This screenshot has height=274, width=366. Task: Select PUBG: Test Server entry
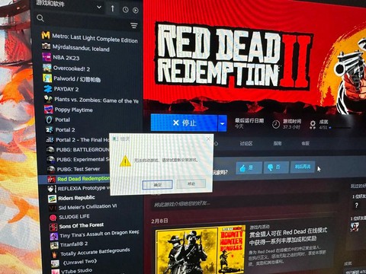[x=78, y=169]
